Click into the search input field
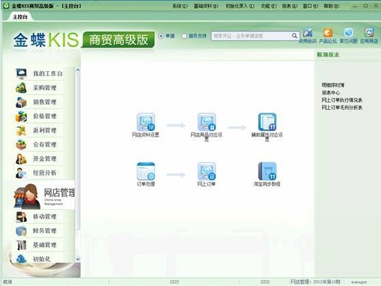381x286 pixels. 251,36
